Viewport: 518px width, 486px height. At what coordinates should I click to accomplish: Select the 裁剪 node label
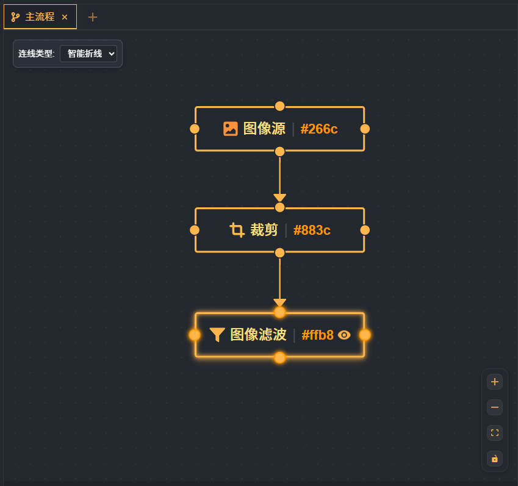click(264, 230)
